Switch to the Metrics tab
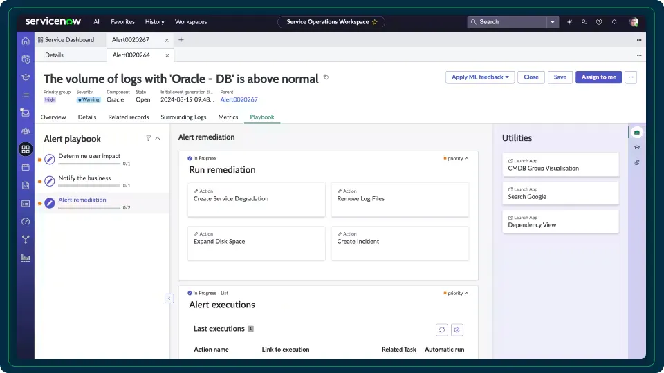 (x=228, y=117)
